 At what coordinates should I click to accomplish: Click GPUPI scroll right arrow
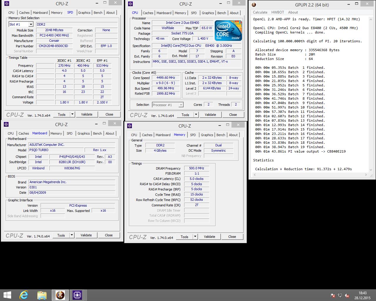[x=366, y=175]
